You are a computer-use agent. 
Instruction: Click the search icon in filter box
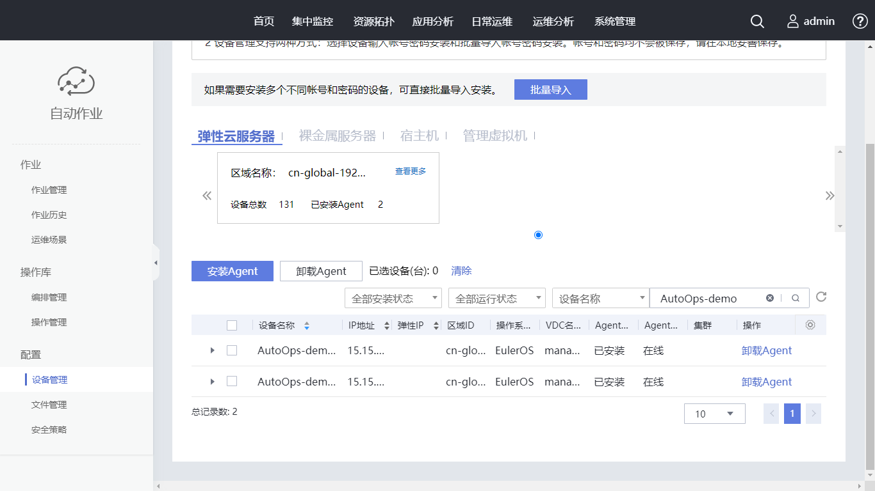(796, 298)
